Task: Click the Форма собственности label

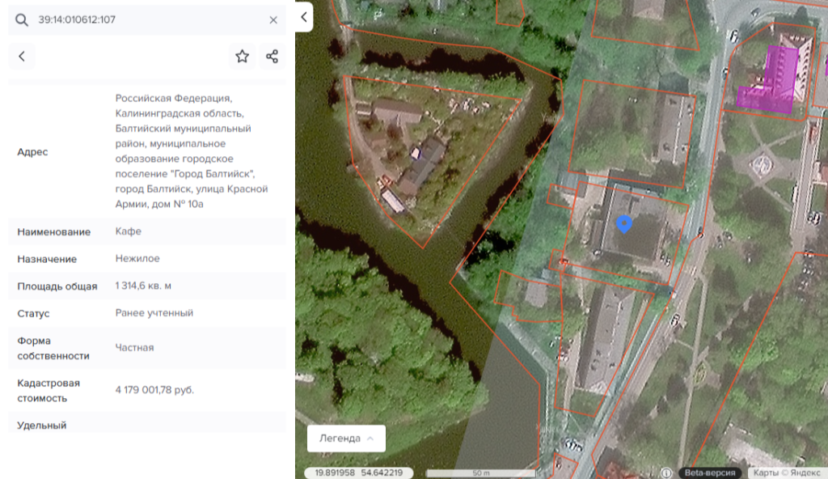Action: pyautogui.click(x=53, y=349)
